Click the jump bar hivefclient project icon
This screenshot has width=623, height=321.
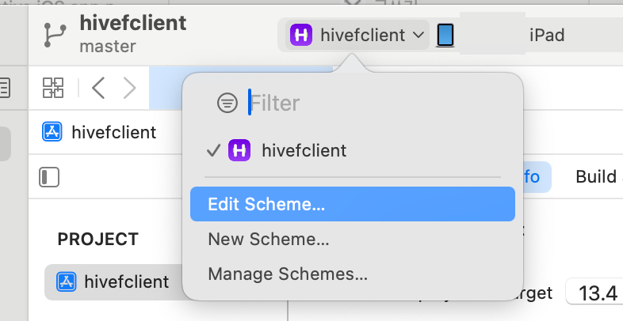click(x=52, y=131)
